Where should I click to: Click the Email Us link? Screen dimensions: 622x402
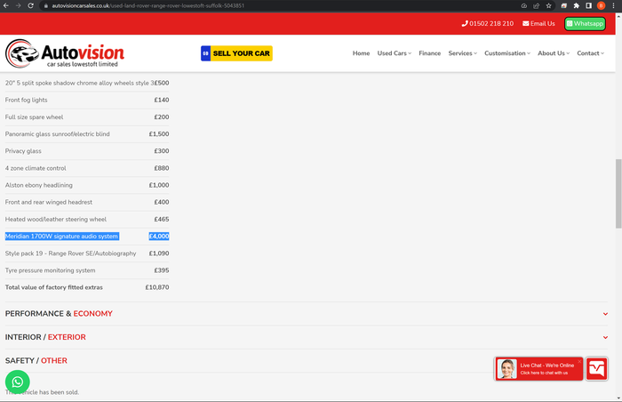tap(538, 23)
